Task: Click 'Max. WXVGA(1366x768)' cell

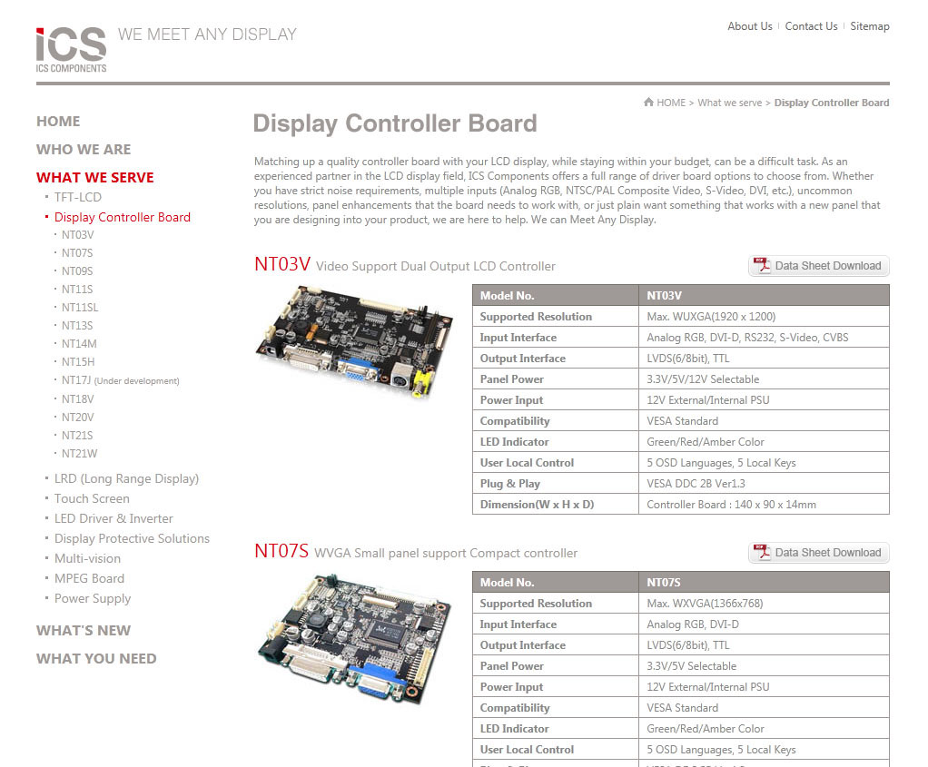Action: [x=764, y=604]
